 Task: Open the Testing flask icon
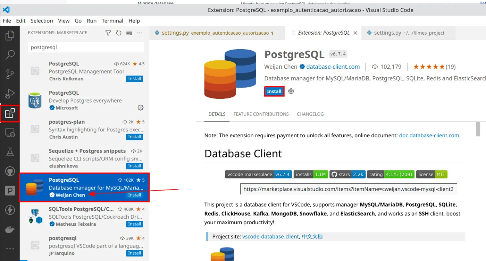tap(10, 152)
